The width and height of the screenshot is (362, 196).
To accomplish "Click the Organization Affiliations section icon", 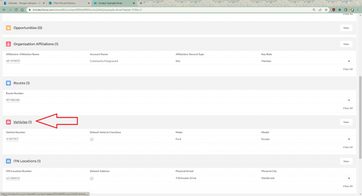I will click(8, 44).
